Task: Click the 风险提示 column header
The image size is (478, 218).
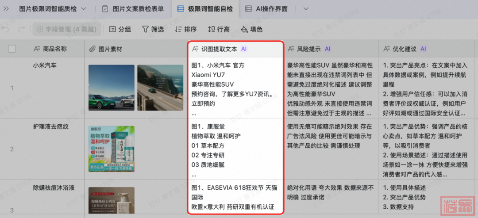Action: (x=332, y=49)
